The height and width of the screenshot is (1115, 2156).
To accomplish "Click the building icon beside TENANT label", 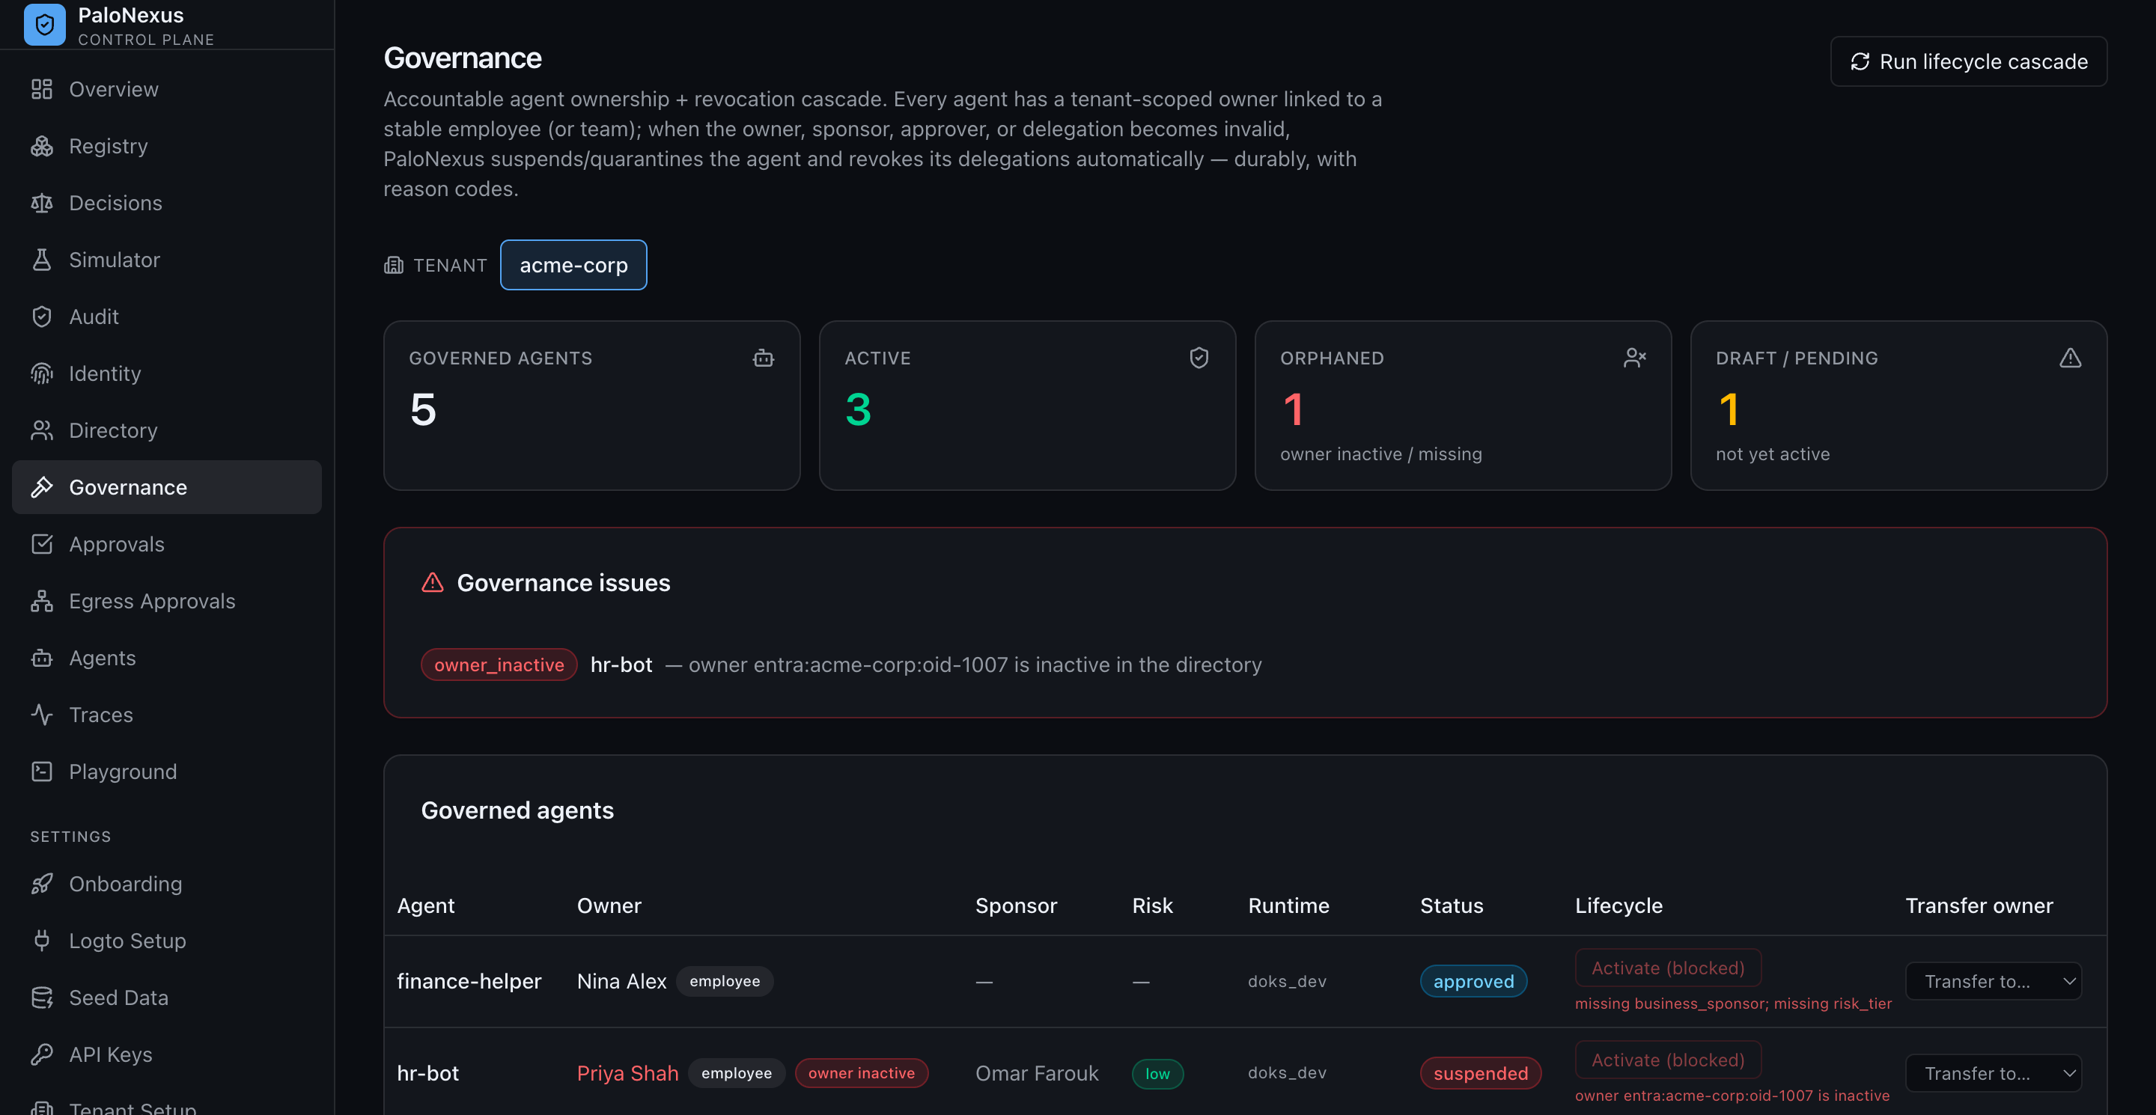I will [393, 265].
